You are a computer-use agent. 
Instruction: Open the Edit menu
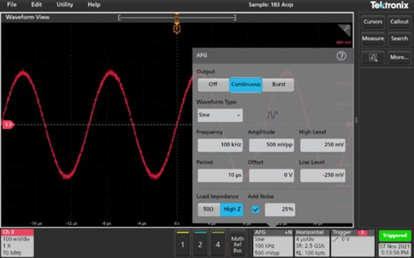tap(36, 4)
